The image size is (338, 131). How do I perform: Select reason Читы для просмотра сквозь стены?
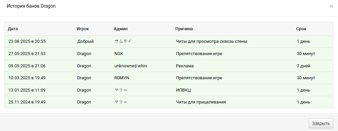tap(211, 41)
